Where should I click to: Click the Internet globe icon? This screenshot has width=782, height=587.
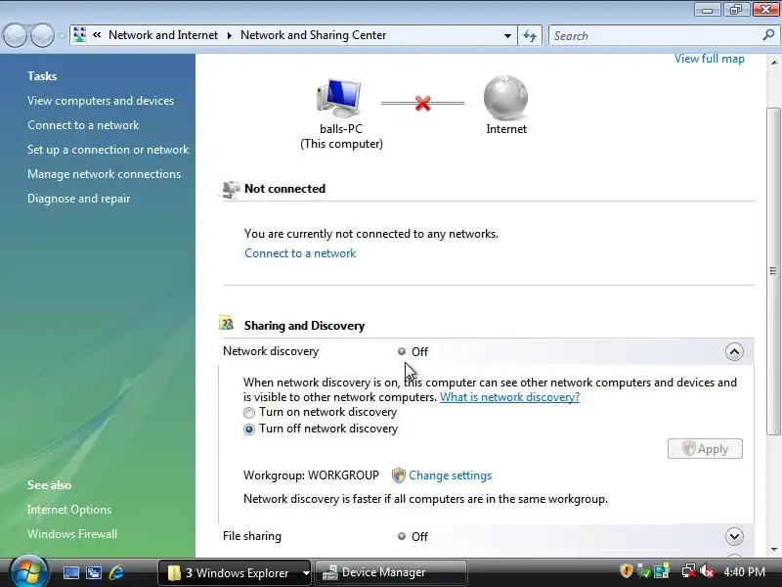pos(505,98)
